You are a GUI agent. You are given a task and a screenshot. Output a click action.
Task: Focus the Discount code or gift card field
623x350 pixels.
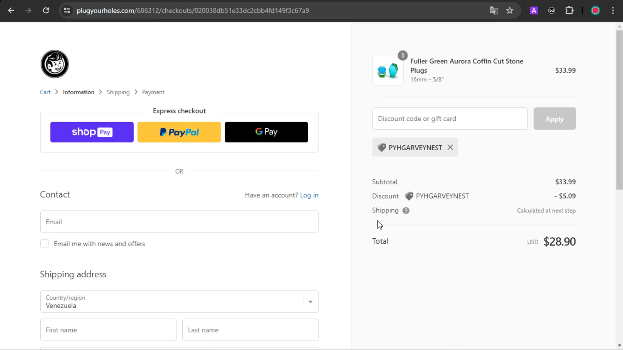[450, 119]
